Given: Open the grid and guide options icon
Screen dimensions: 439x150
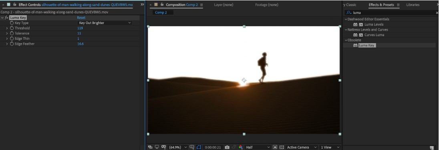Looking at the screenshot, I should click(192, 147).
